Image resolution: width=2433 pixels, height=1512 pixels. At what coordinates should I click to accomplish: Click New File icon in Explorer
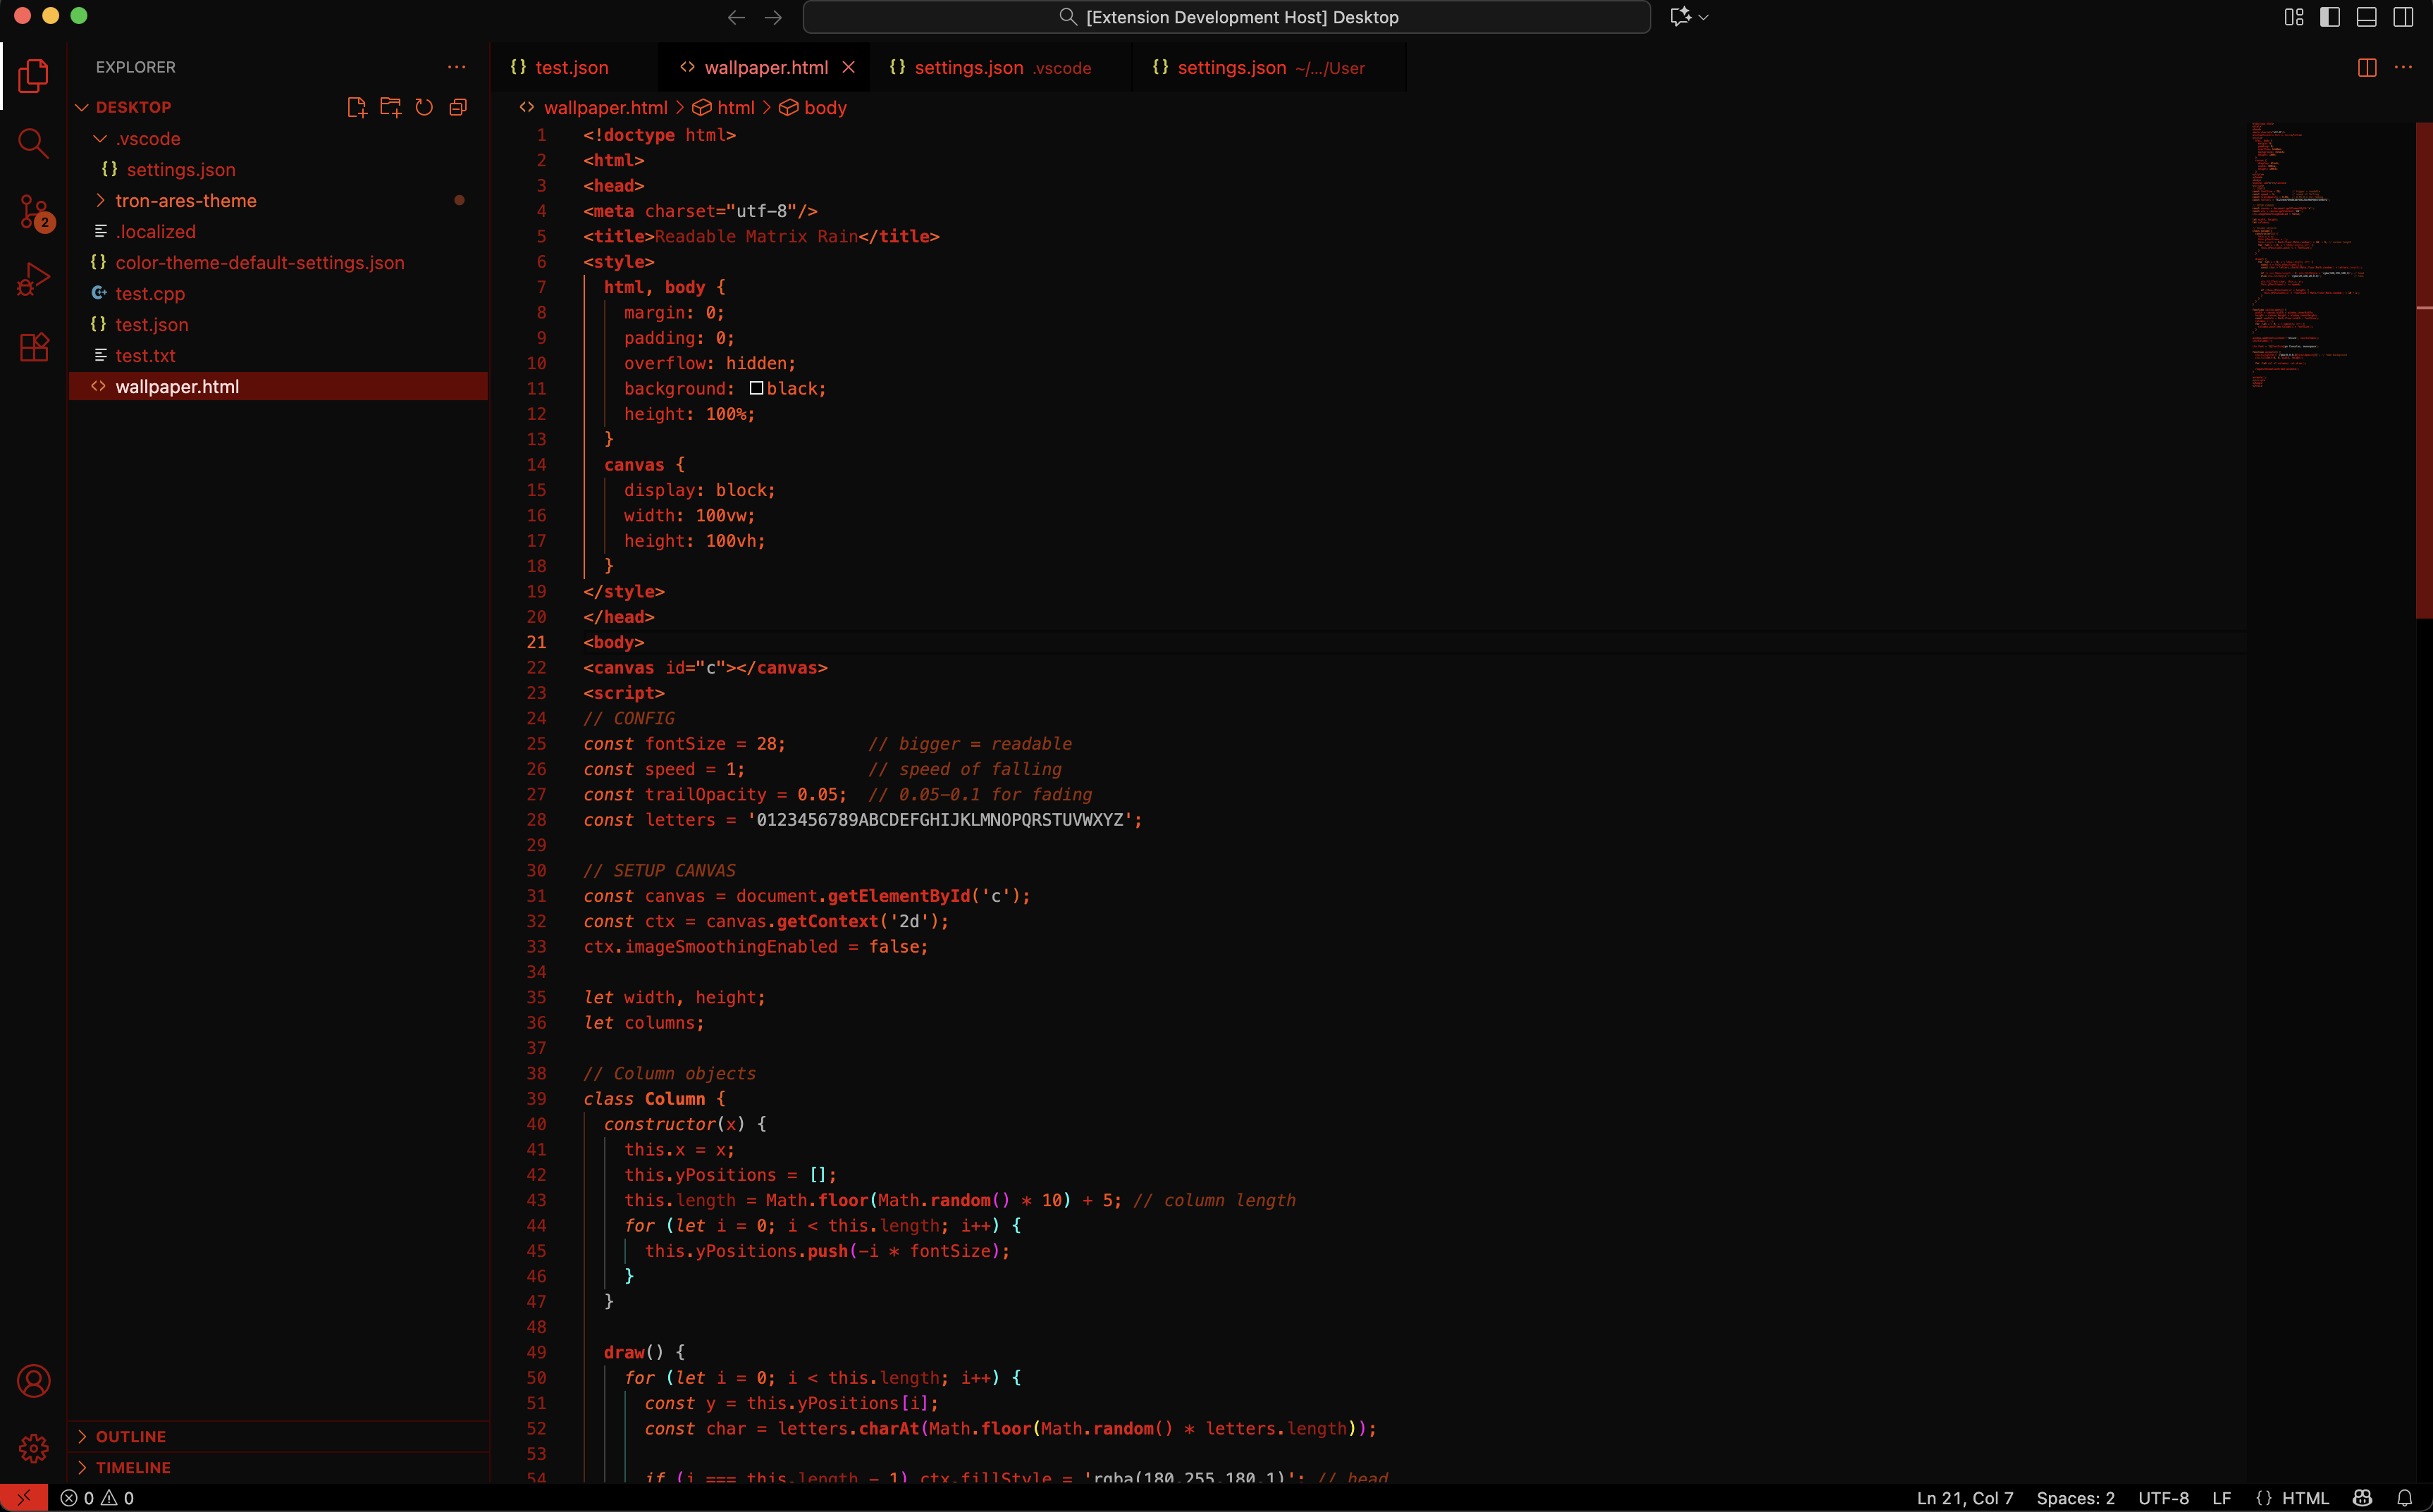click(356, 107)
